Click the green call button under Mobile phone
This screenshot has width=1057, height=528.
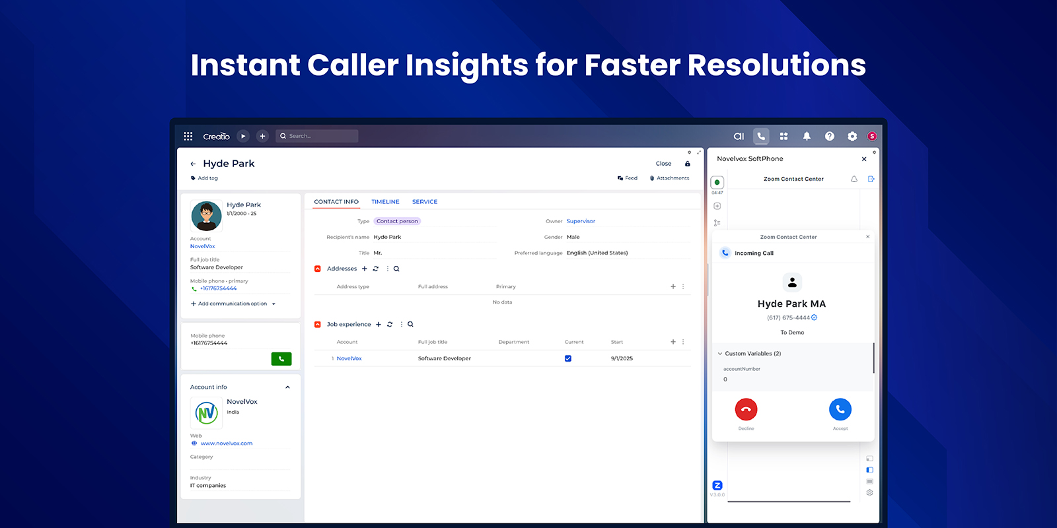(281, 359)
